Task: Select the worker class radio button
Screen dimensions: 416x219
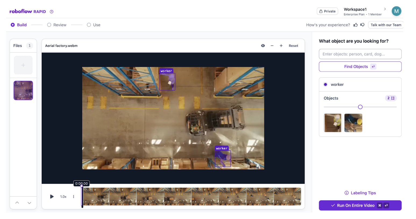Action: [x=325, y=84]
